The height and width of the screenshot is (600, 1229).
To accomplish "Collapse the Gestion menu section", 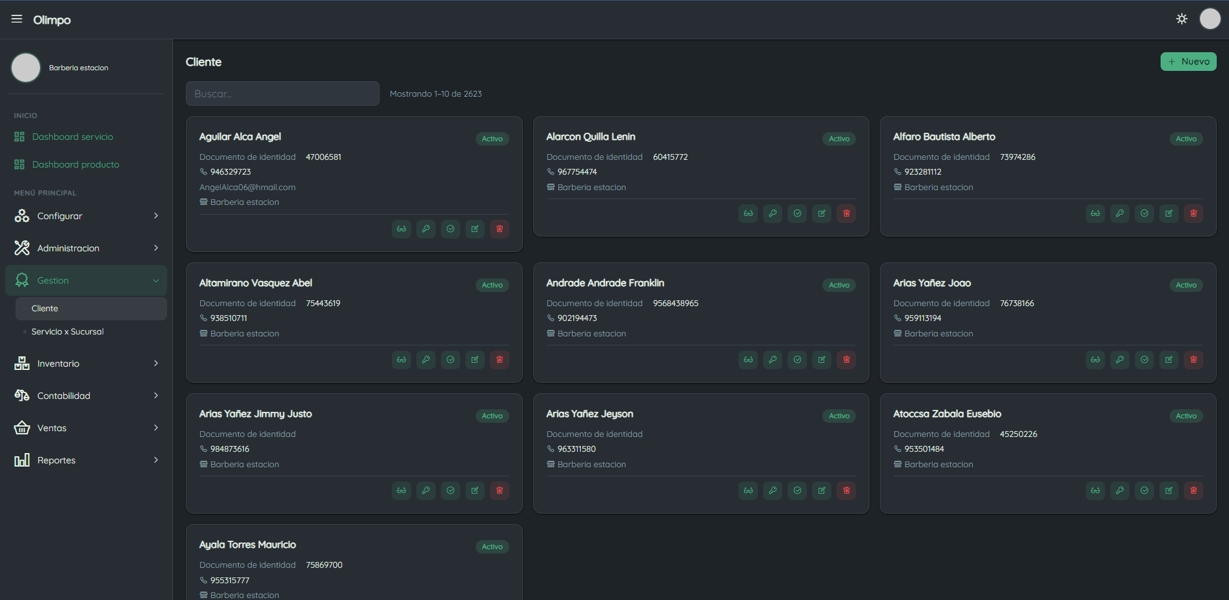I will point(86,280).
